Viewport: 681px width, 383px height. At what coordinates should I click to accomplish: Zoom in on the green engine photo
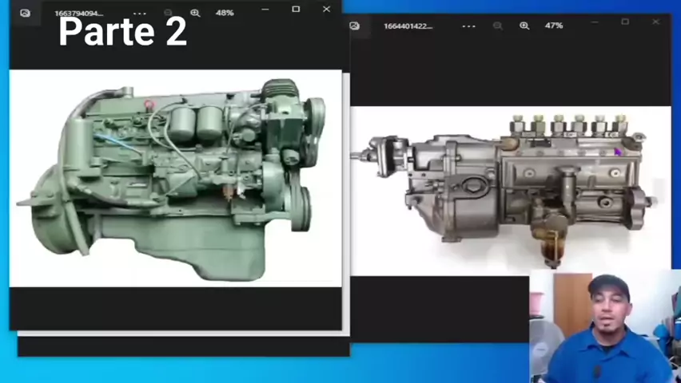[195, 13]
